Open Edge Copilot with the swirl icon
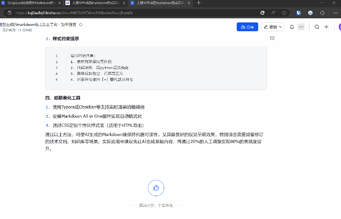This screenshot has width=341, height=219. (262, 13)
